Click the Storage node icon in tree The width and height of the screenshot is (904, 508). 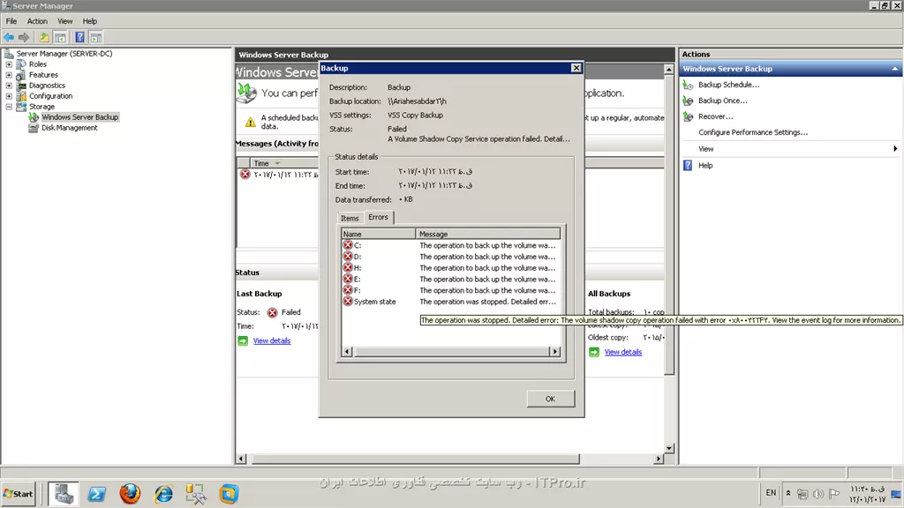(x=21, y=107)
